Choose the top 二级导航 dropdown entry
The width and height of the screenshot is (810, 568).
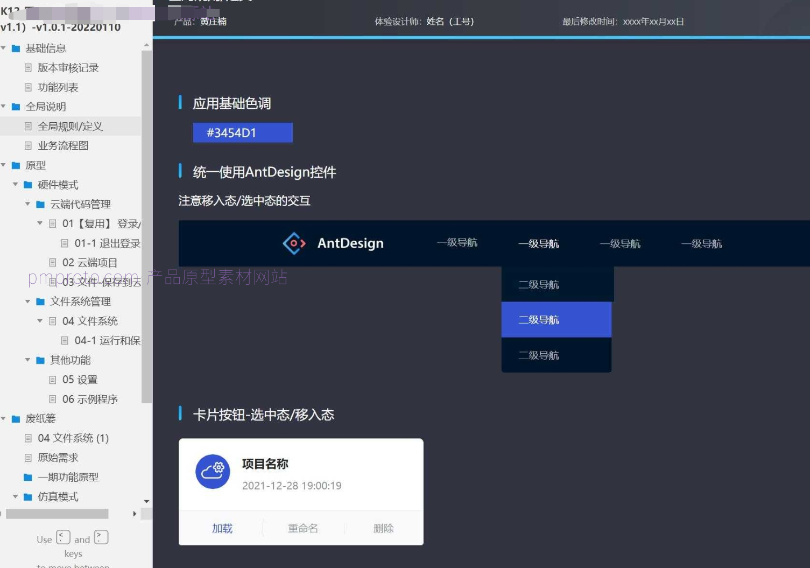(x=557, y=284)
